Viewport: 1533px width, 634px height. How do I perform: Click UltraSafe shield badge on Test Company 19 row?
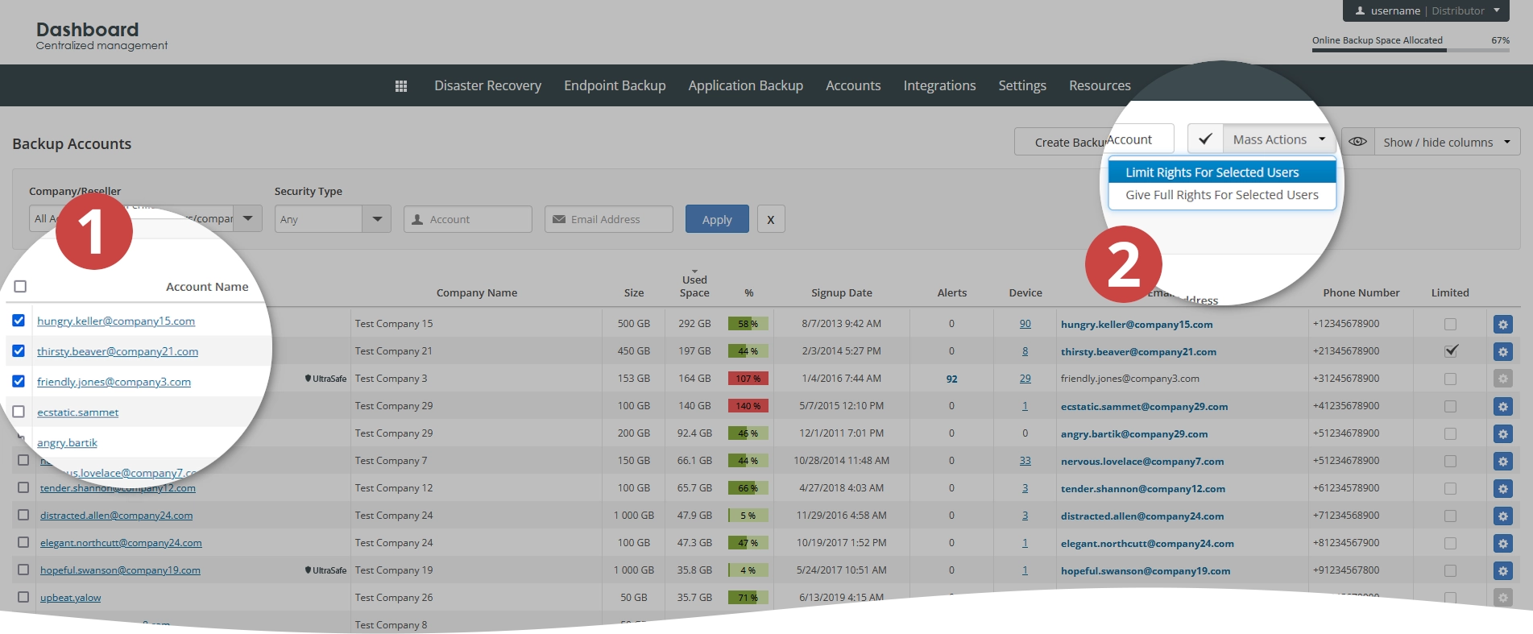tap(325, 570)
